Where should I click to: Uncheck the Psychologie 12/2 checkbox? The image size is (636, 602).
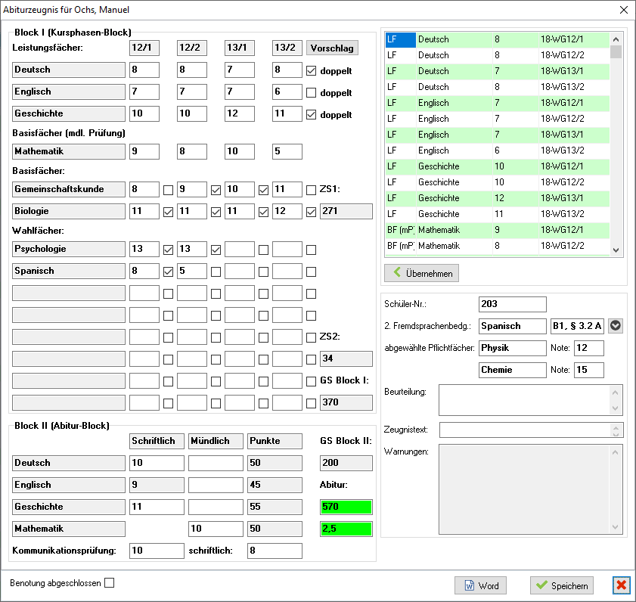click(x=216, y=250)
